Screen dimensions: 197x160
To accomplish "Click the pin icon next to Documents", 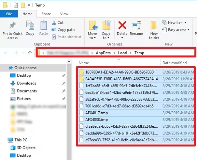I will tap(63, 91).
